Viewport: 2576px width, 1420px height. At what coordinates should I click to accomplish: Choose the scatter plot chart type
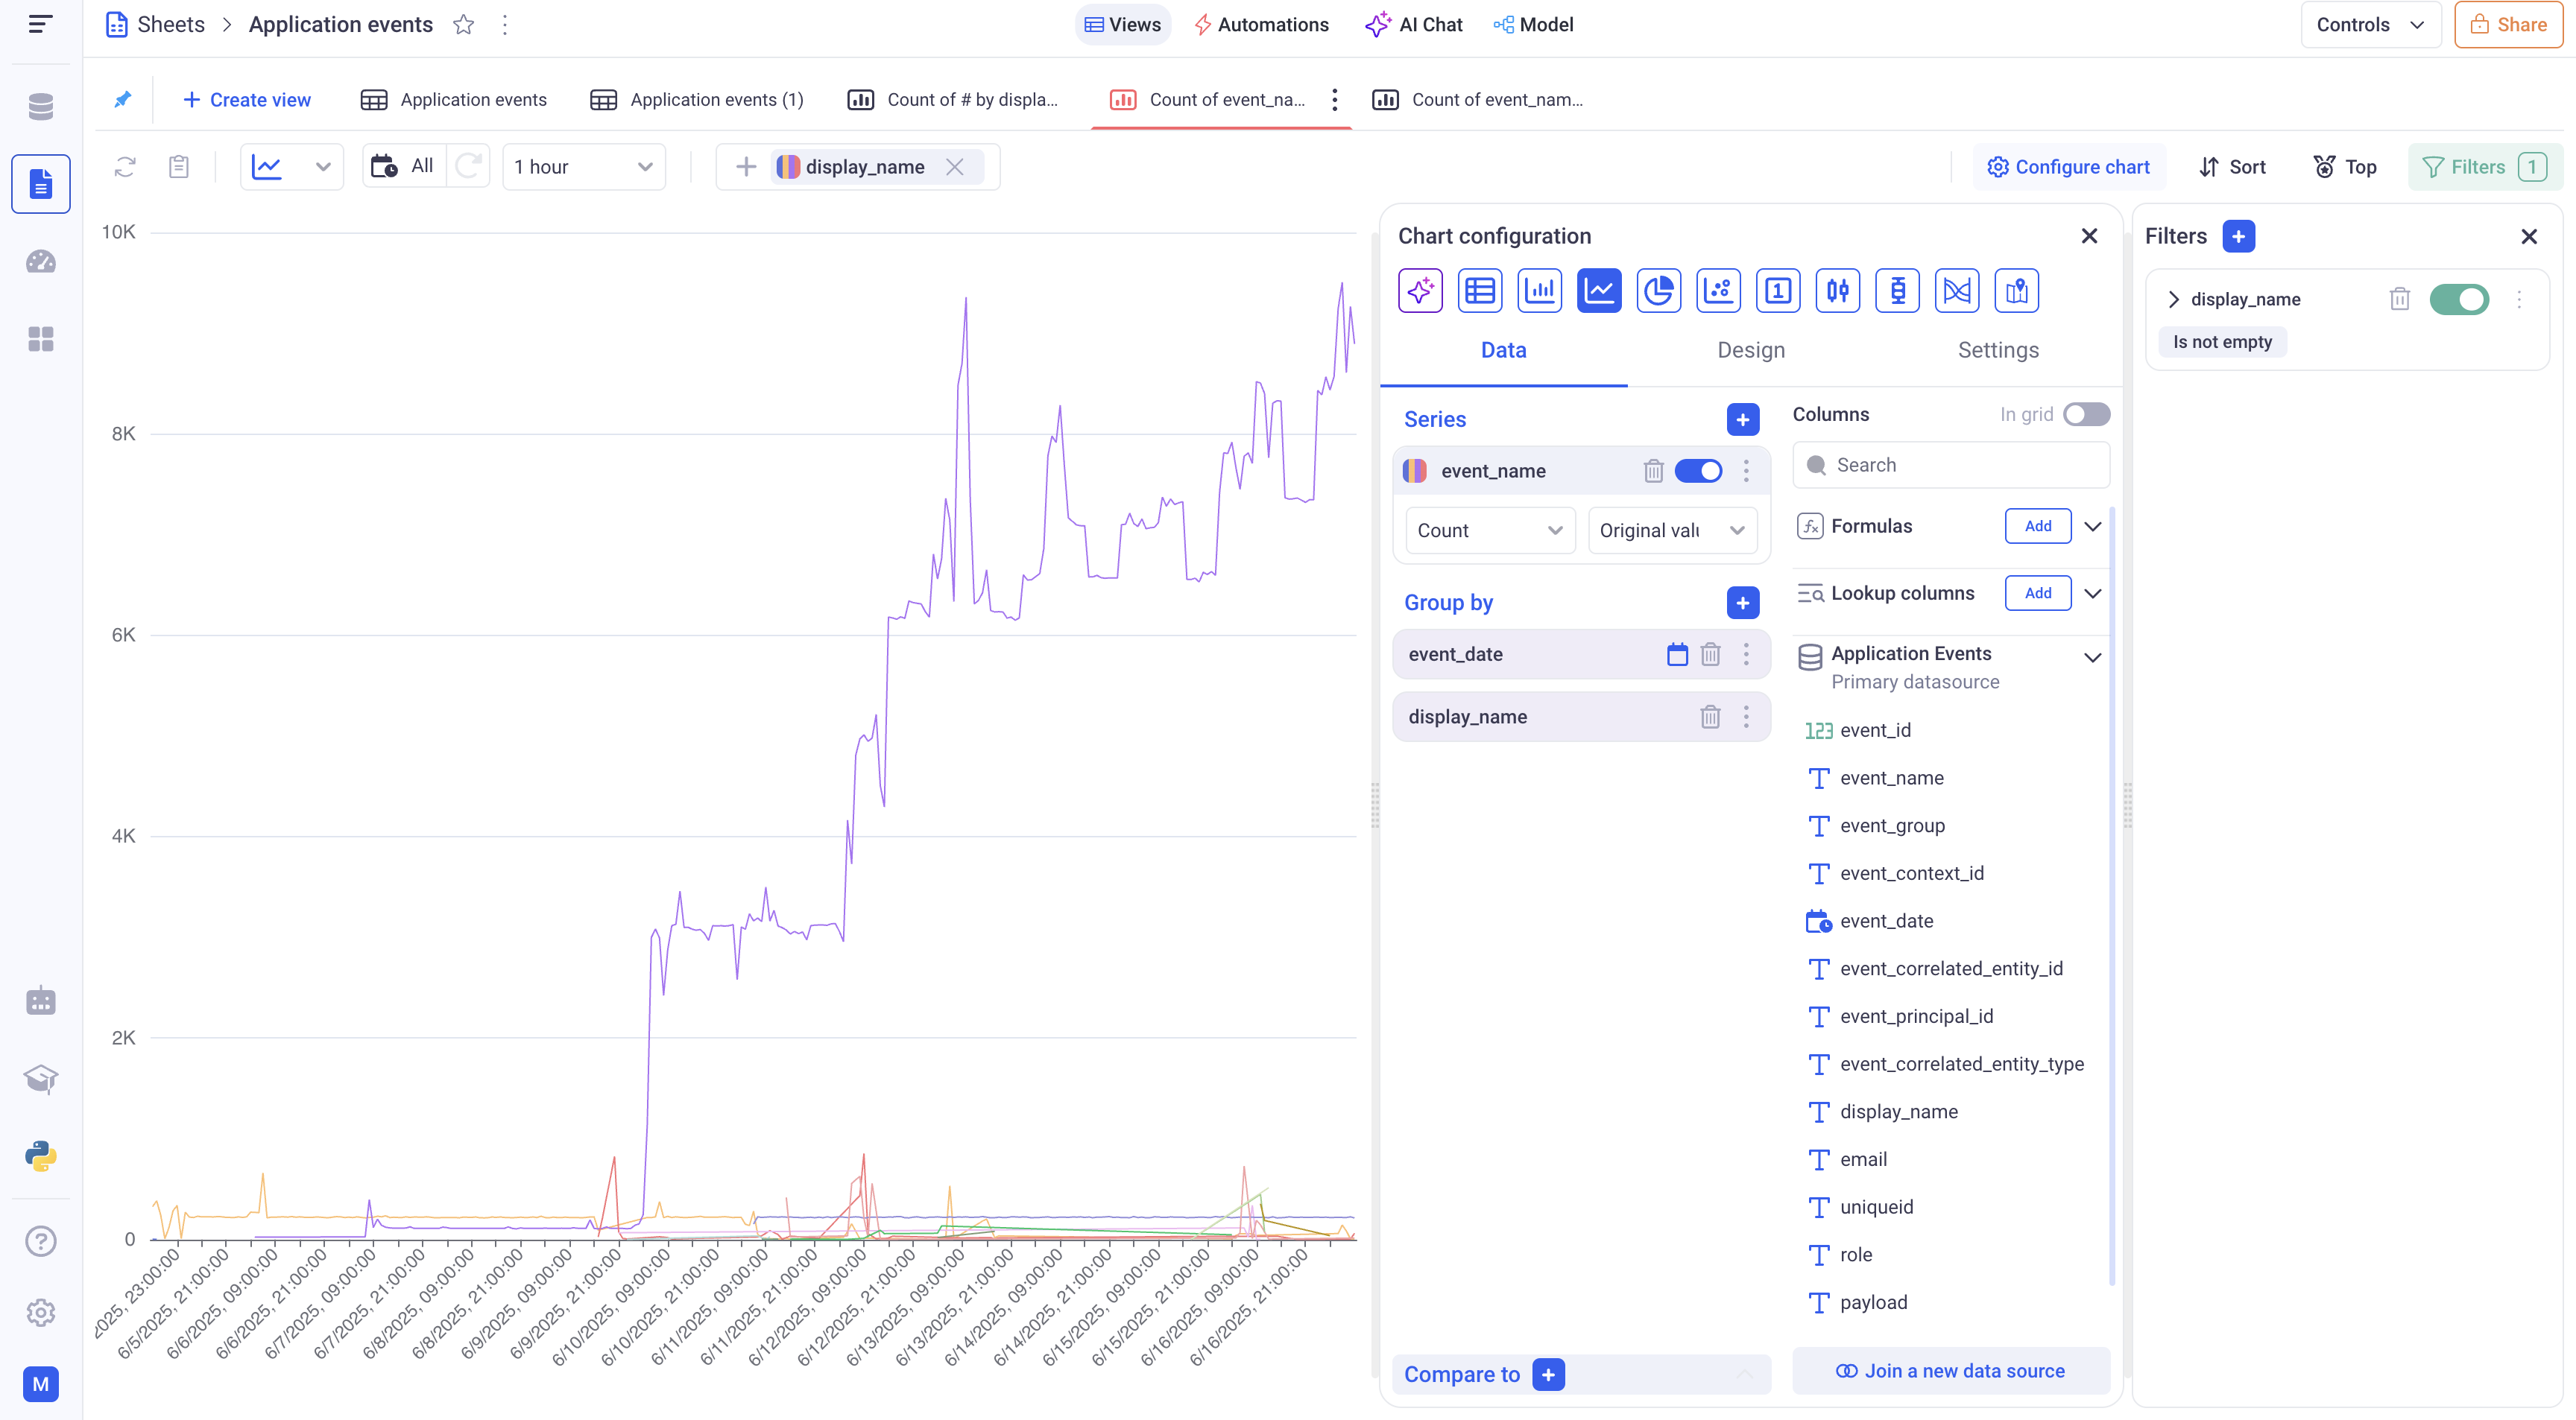click(x=1718, y=291)
